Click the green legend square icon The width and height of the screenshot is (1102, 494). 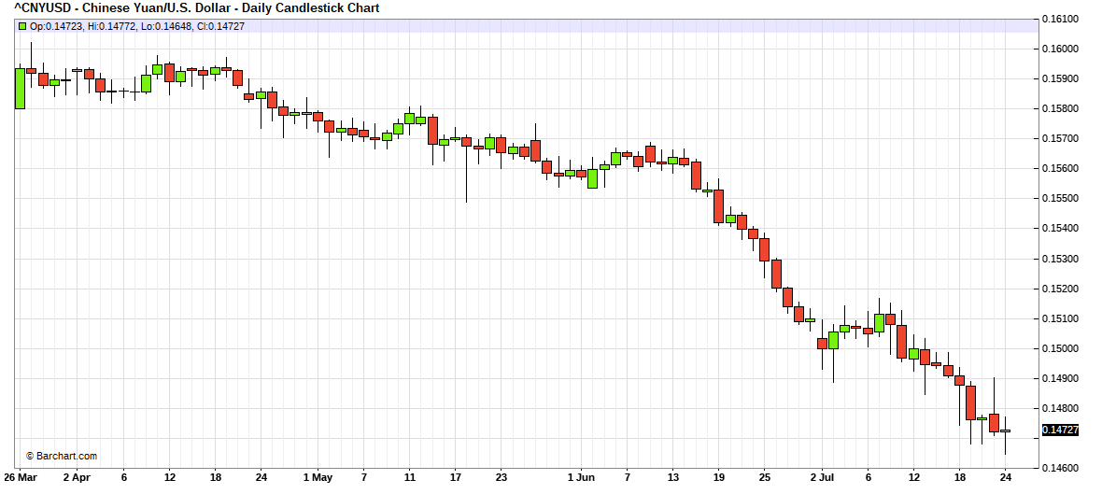click(x=22, y=26)
